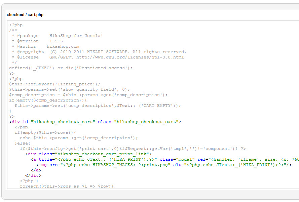Click the '@package HikaShop for Joomla!' comment line
Viewport: 299px width, 202px height.
[57, 36]
